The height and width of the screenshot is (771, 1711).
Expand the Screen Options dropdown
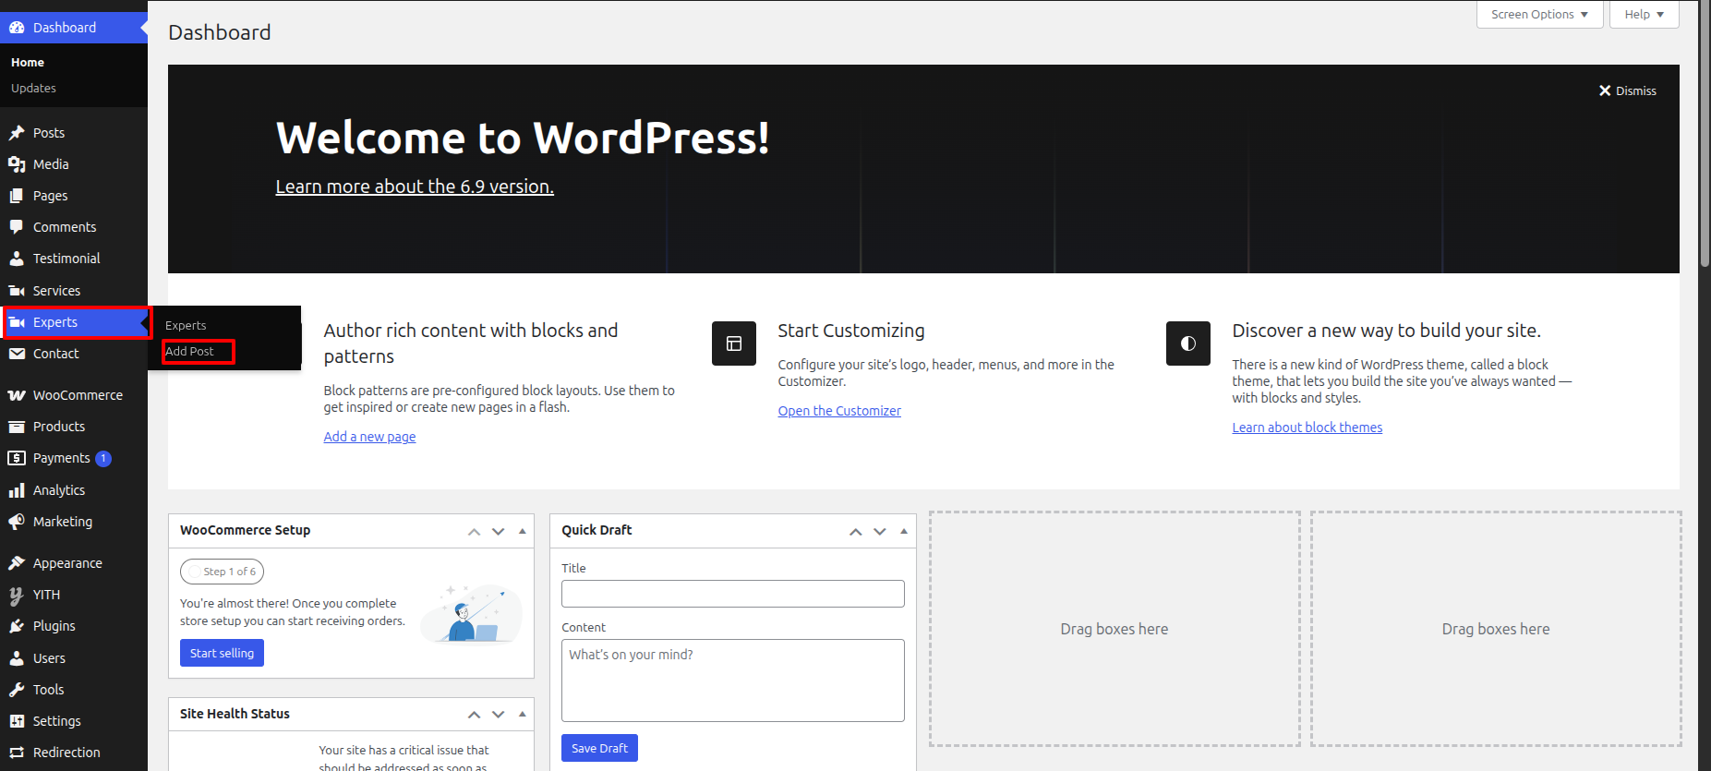click(x=1539, y=15)
